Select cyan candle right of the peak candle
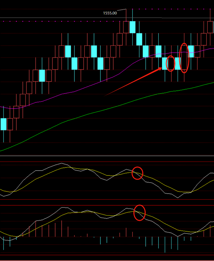 (133, 27)
